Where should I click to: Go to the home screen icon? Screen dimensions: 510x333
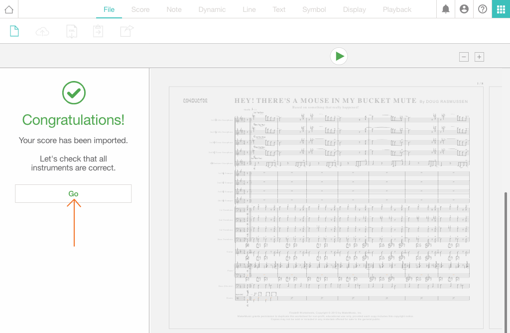tap(9, 9)
